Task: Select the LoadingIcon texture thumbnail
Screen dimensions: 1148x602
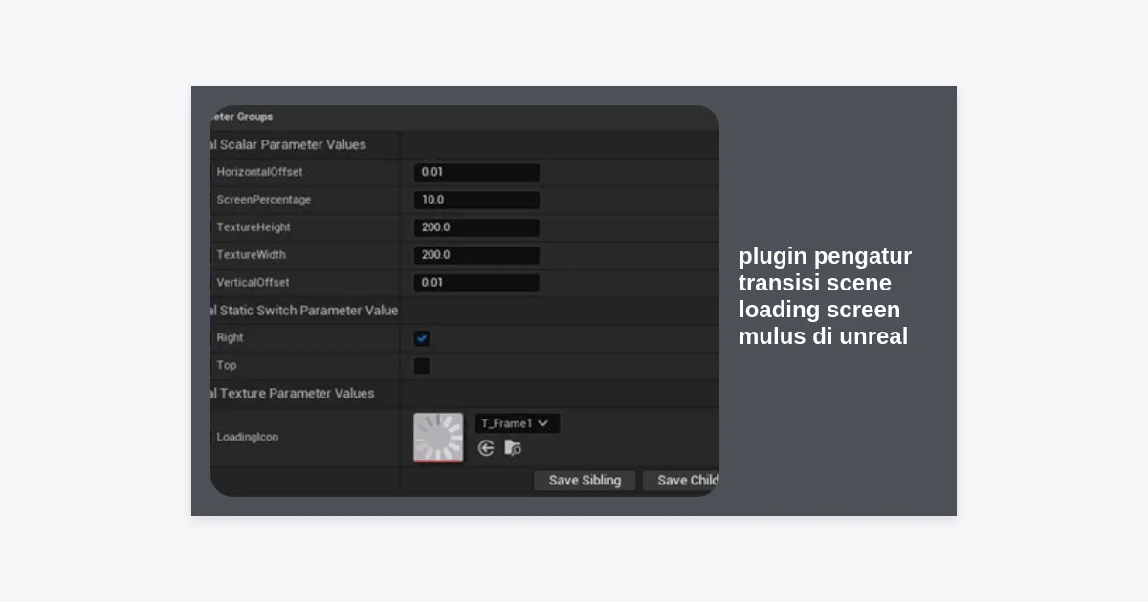Action: 438,438
